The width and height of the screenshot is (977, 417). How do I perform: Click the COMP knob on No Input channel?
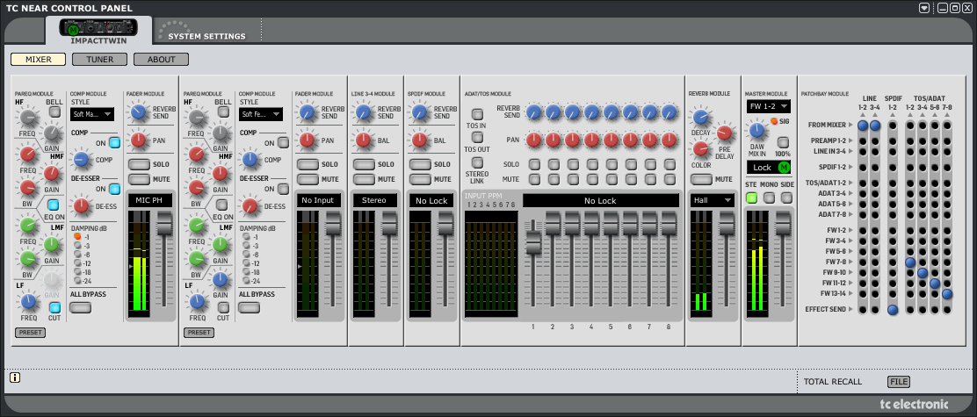coord(250,160)
